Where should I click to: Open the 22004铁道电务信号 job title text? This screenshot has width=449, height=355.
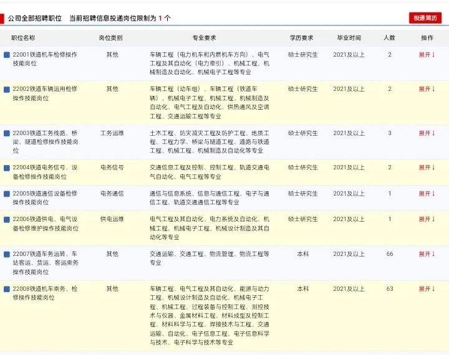pyautogui.click(x=45, y=172)
